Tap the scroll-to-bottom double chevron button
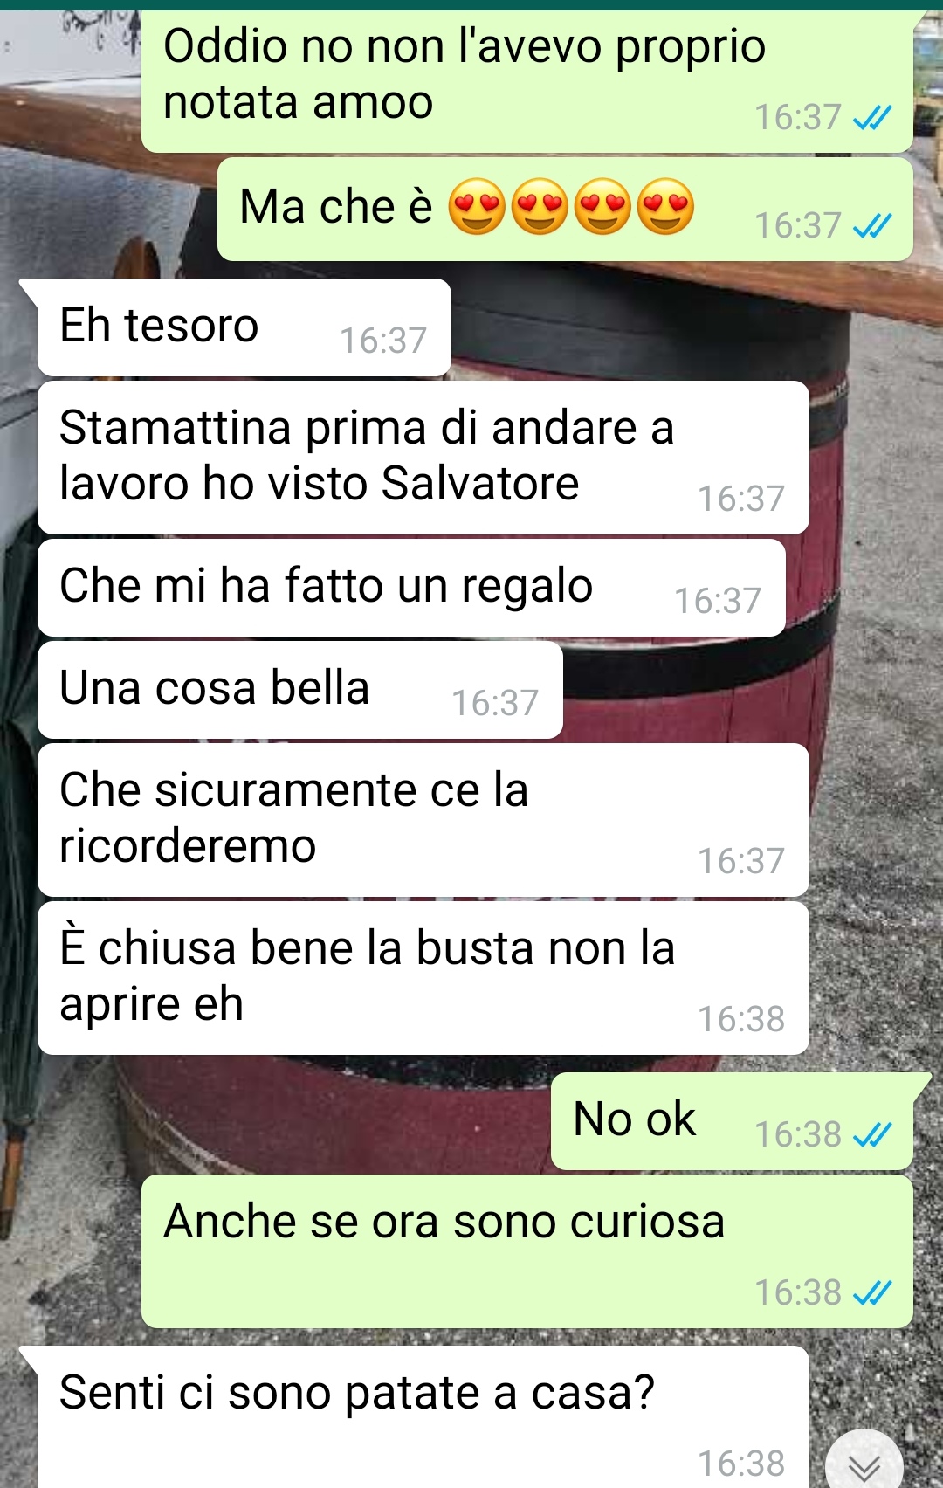The width and height of the screenshot is (943, 1488). coord(864,1463)
